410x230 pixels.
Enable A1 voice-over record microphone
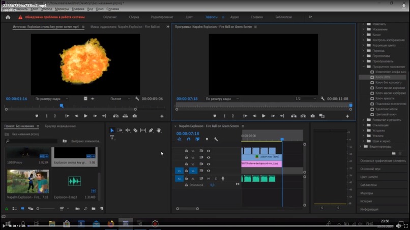click(x=223, y=179)
